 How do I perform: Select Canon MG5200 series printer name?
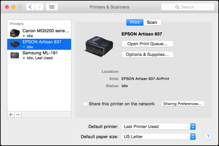pos(46,31)
